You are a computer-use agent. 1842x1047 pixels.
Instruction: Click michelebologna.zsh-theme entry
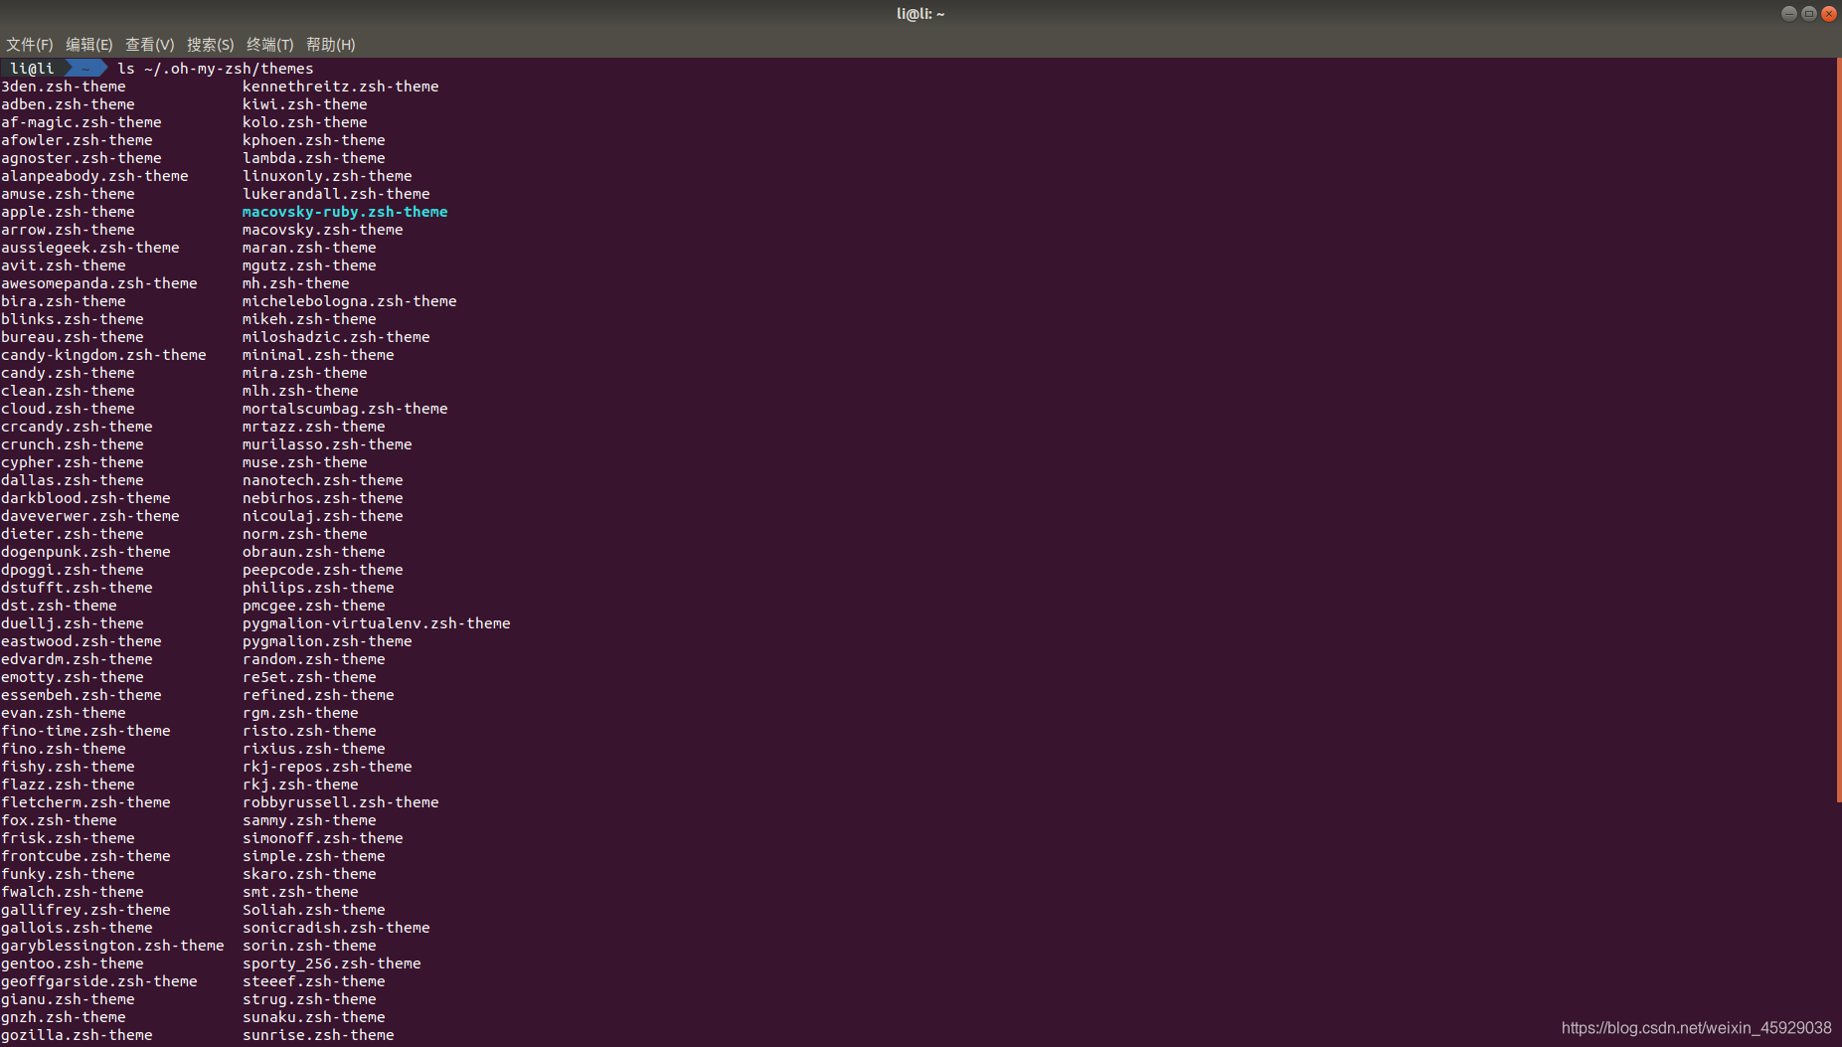tap(350, 301)
